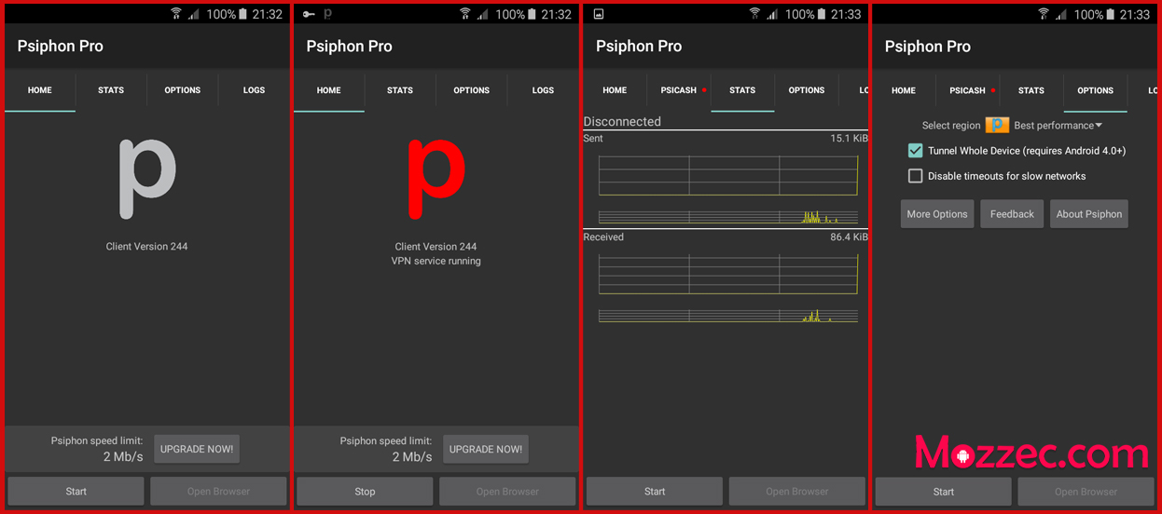Tap the battery icon in fourth screen status bar
The image size is (1162, 514).
1110,15
